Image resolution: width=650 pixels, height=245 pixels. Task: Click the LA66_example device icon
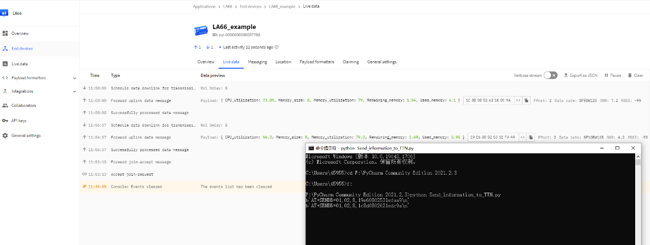(x=201, y=30)
